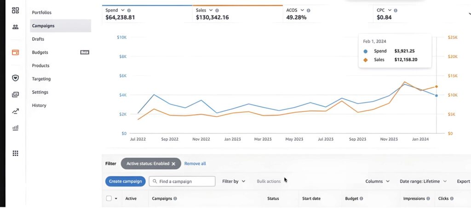Click the people/accounts icon in sidebar

click(15, 27)
